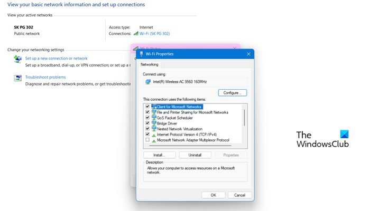Uncheck Internet Protocol Version 4 (TCP/IPv4)
Screen dimensions: 370x211
pyautogui.click(x=147, y=134)
